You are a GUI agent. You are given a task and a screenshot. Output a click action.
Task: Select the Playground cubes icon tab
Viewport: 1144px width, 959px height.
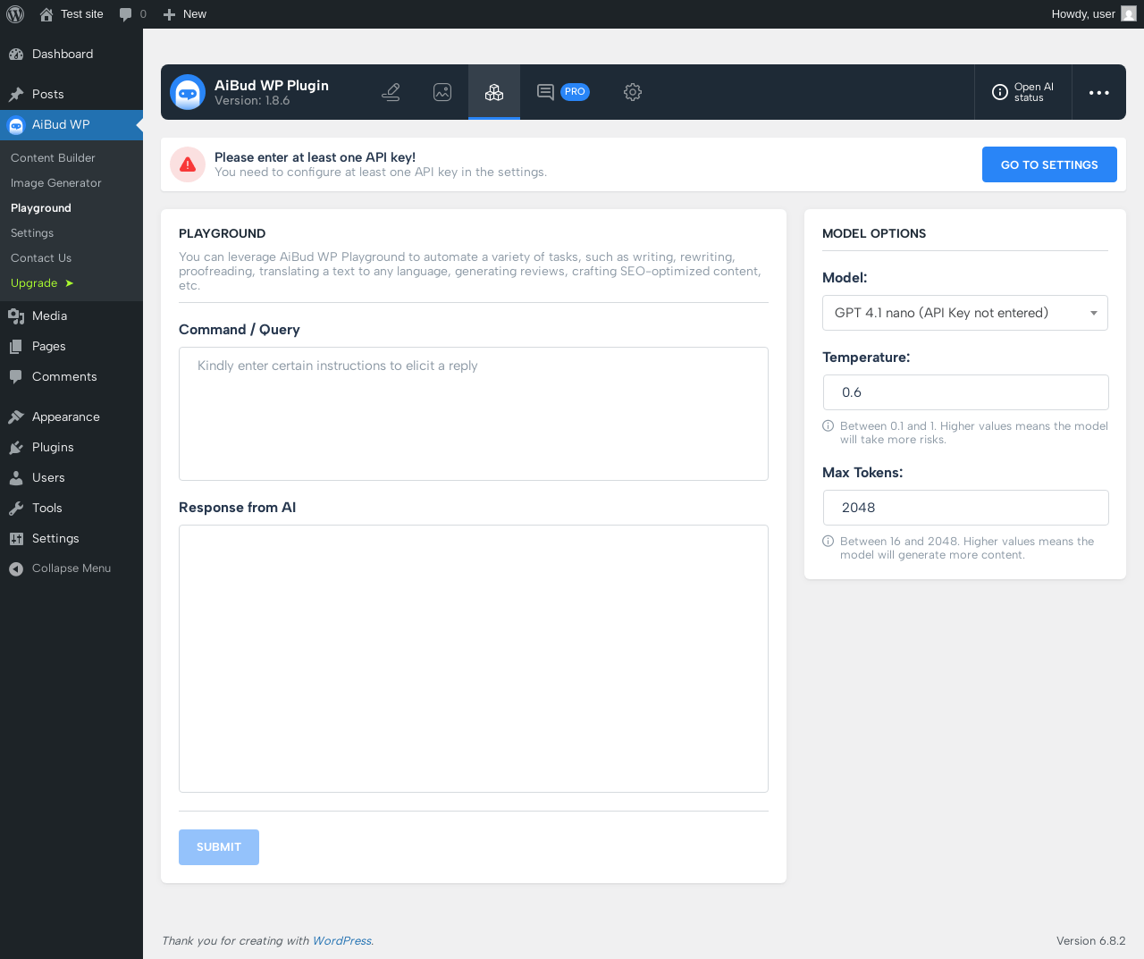click(494, 92)
